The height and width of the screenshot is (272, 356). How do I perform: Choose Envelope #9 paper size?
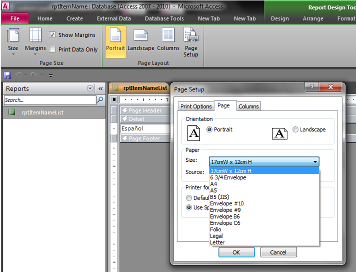pos(264,210)
